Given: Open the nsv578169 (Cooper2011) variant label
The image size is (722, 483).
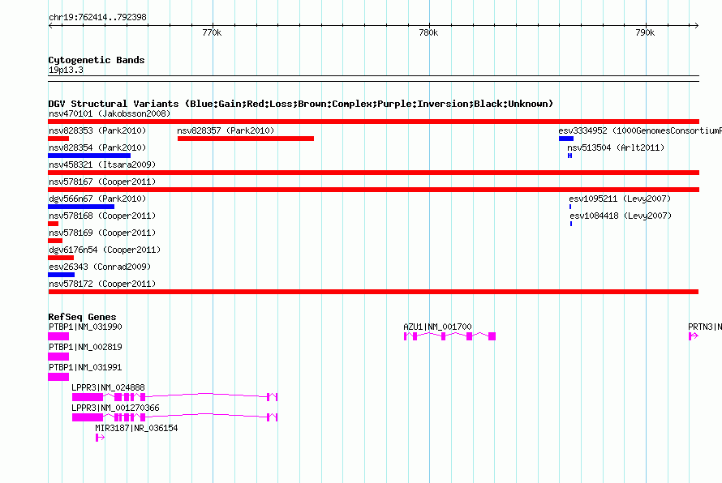Looking at the screenshot, I should coord(102,233).
